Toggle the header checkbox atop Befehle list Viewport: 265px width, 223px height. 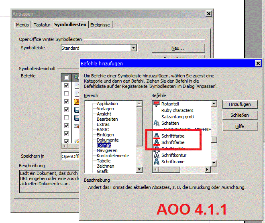coord(66,77)
